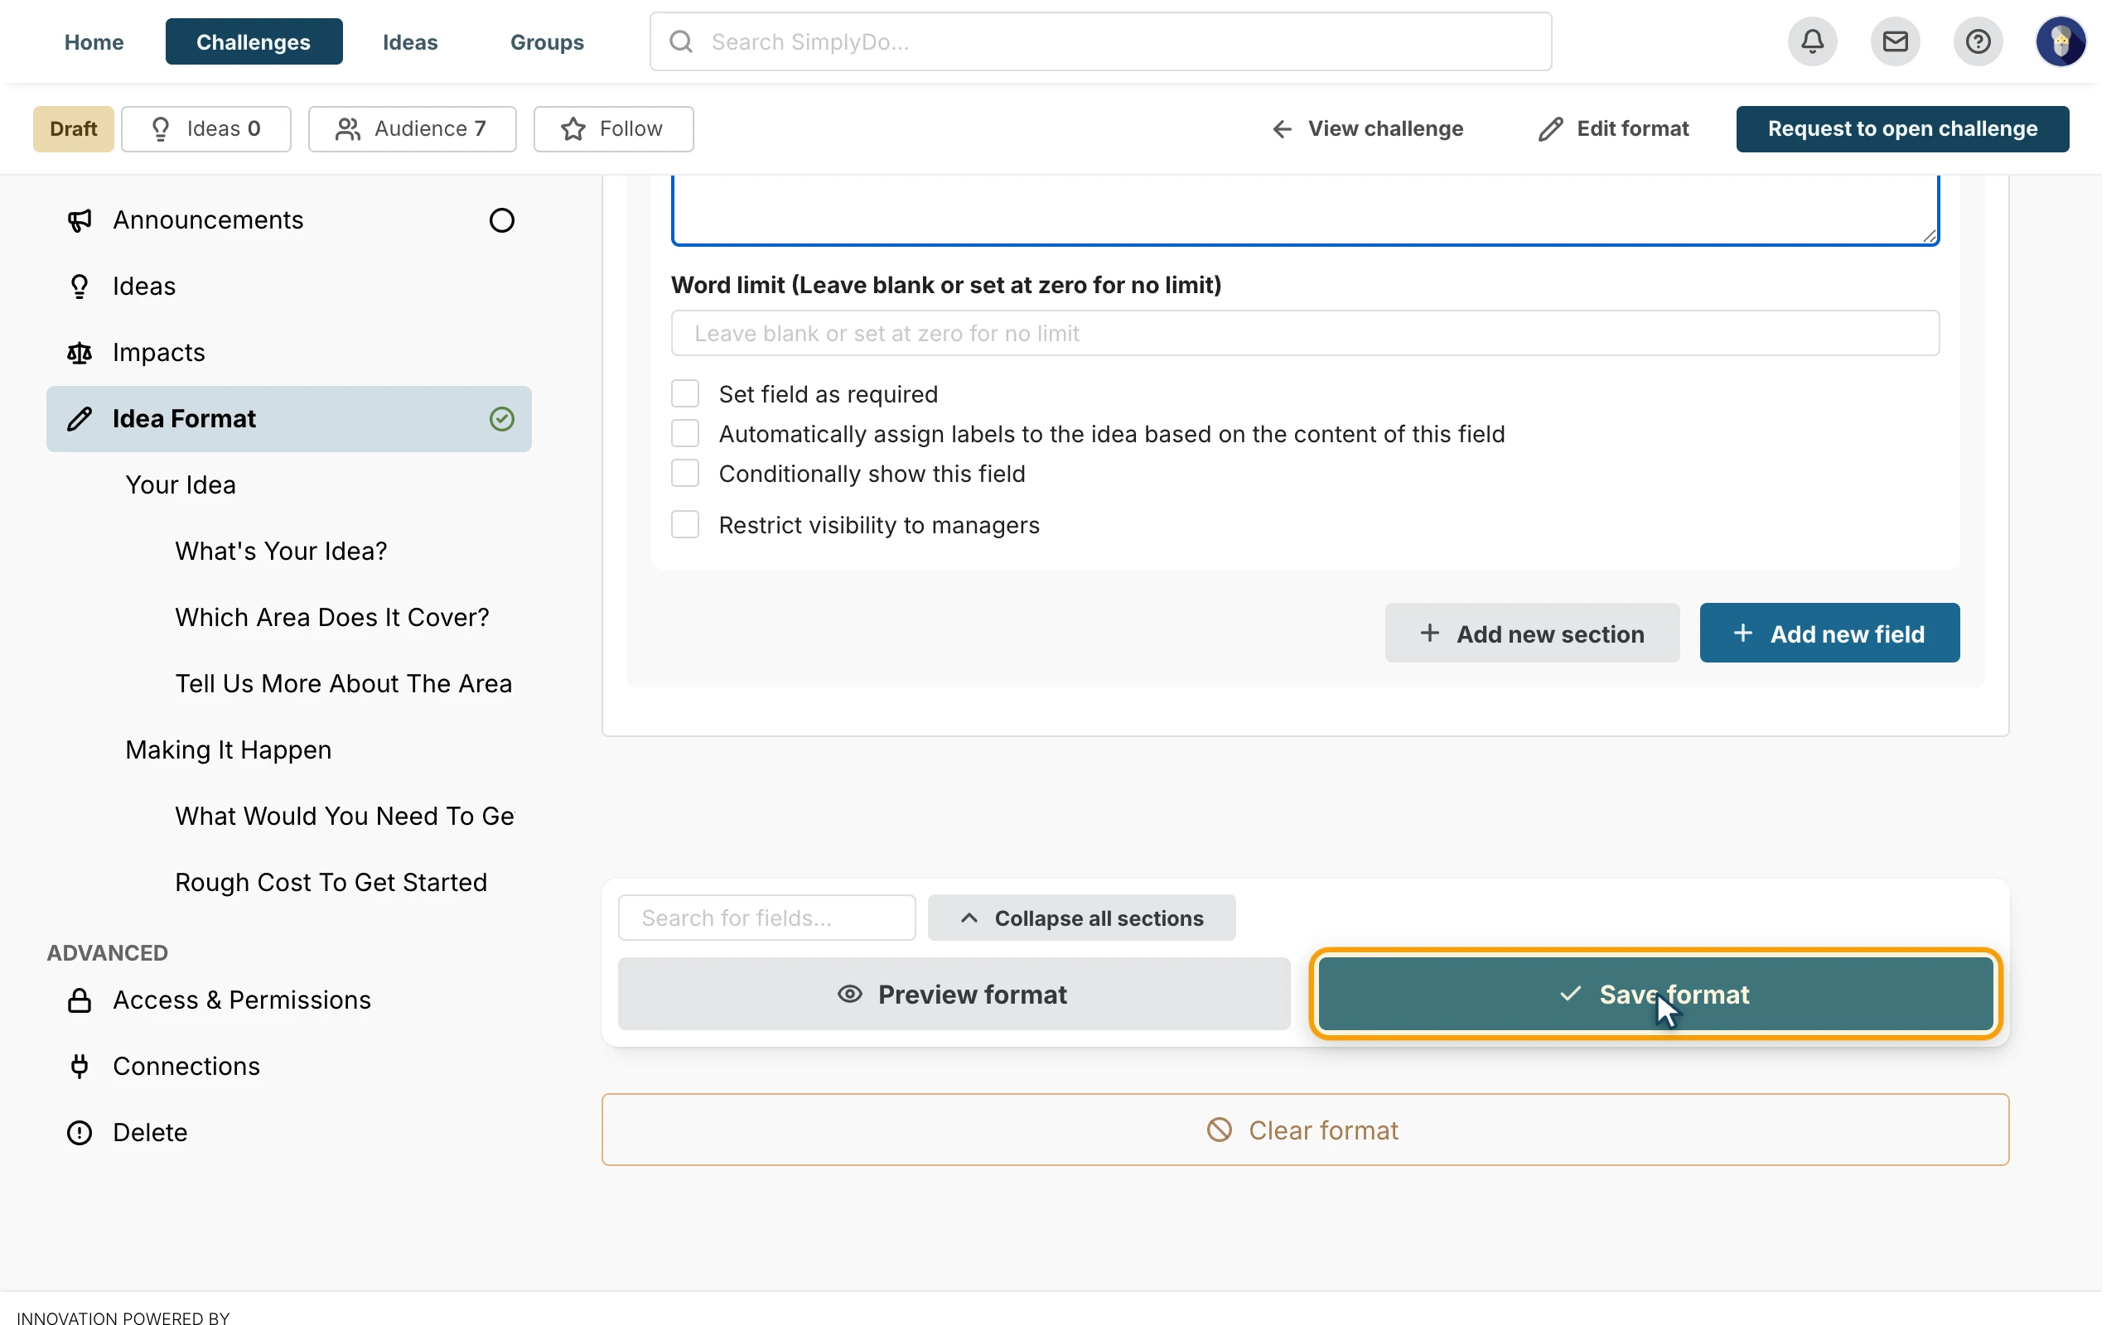
Task: Collapse all sections
Action: point(1080,918)
